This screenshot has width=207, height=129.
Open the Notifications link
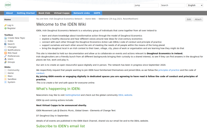click(14, 50)
